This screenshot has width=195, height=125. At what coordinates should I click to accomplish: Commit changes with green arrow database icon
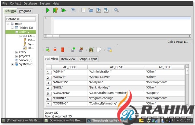pyautogui.click(x=73, y=50)
